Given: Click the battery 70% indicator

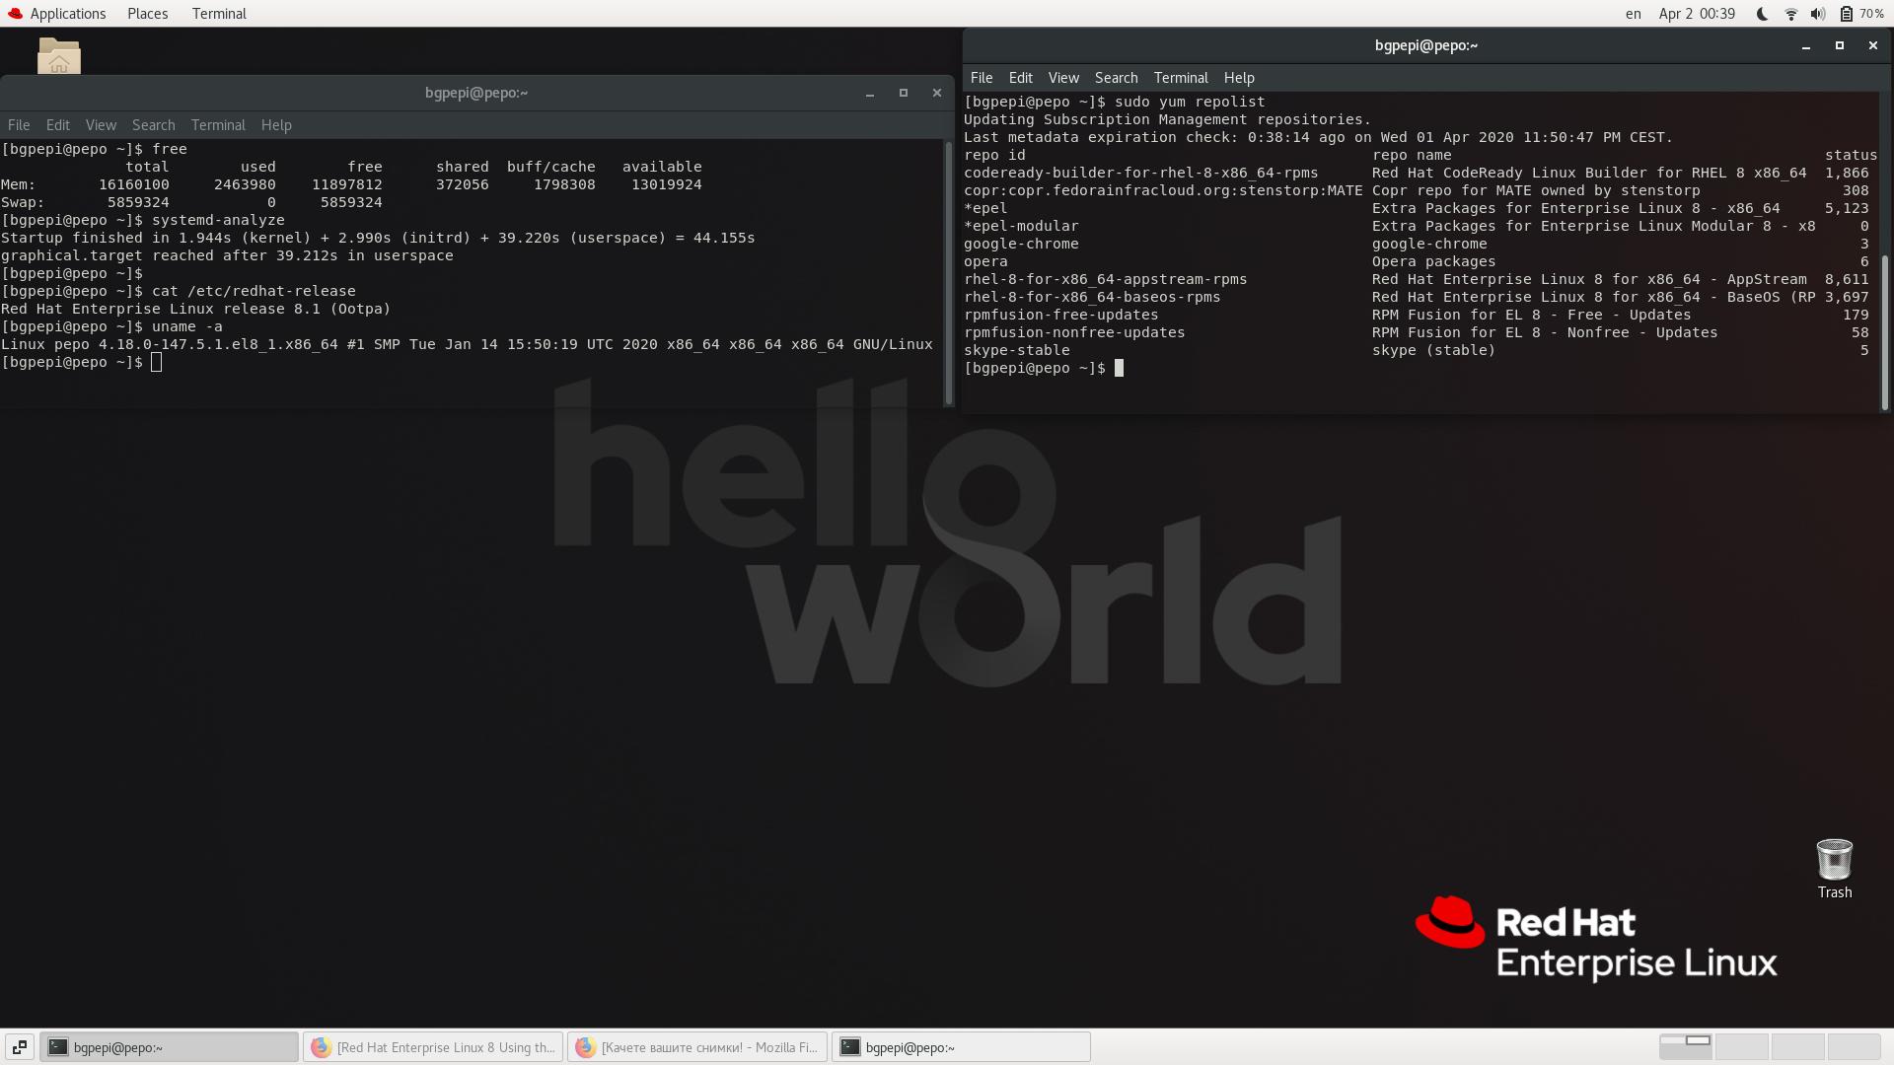Looking at the screenshot, I should pos(1861,14).
